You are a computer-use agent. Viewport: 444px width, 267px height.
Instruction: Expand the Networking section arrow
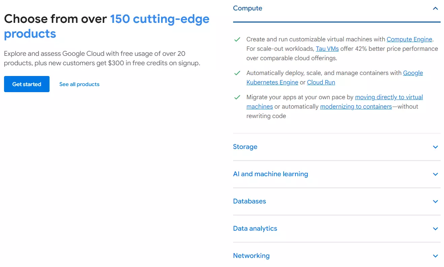435,256
